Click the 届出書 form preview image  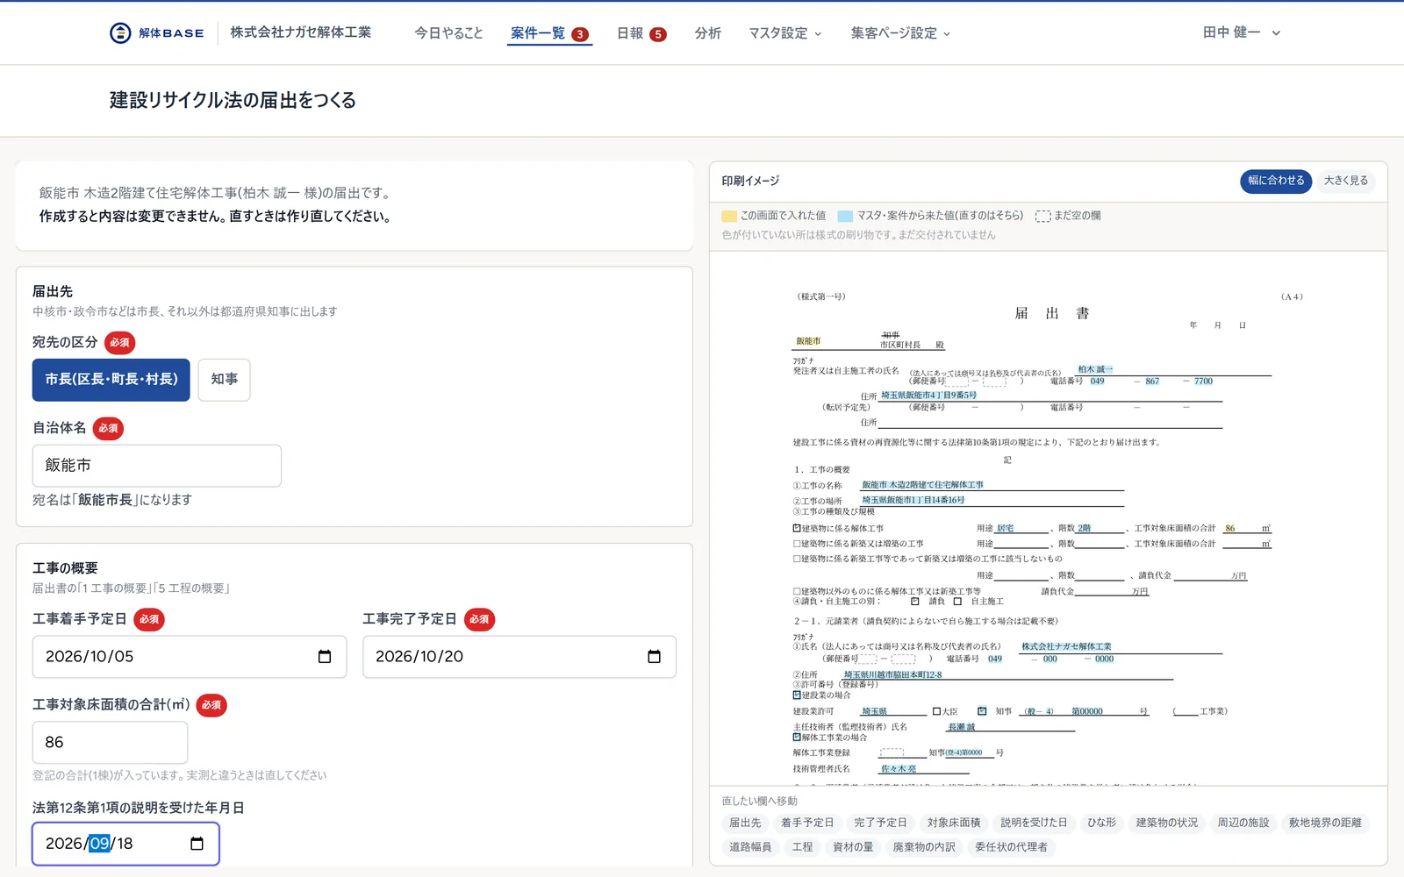[x=1049, y=519]
